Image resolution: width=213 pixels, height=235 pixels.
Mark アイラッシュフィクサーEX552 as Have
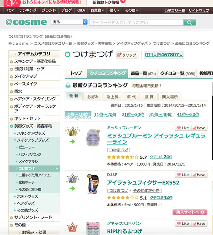pyautogui.click(x=199, y=175)
